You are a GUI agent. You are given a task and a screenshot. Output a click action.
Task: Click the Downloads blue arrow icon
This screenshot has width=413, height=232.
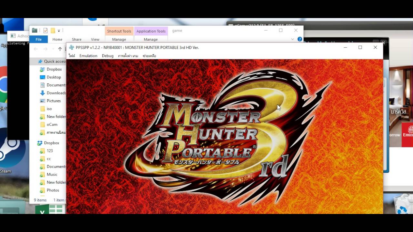[42, 93]
